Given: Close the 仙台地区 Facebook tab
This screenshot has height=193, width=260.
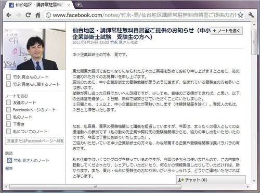Looking at the screenshot, I should pos(69,5).
